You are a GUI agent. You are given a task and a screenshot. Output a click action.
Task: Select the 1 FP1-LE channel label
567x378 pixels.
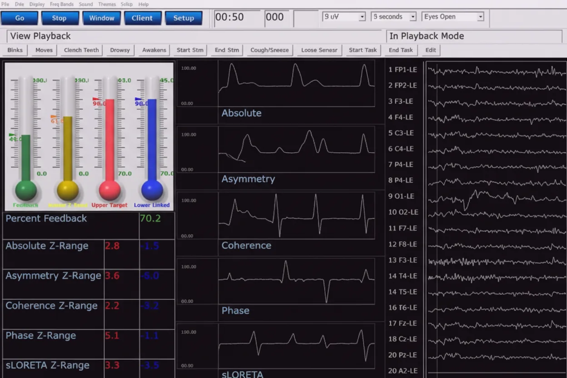coord(403,70)
